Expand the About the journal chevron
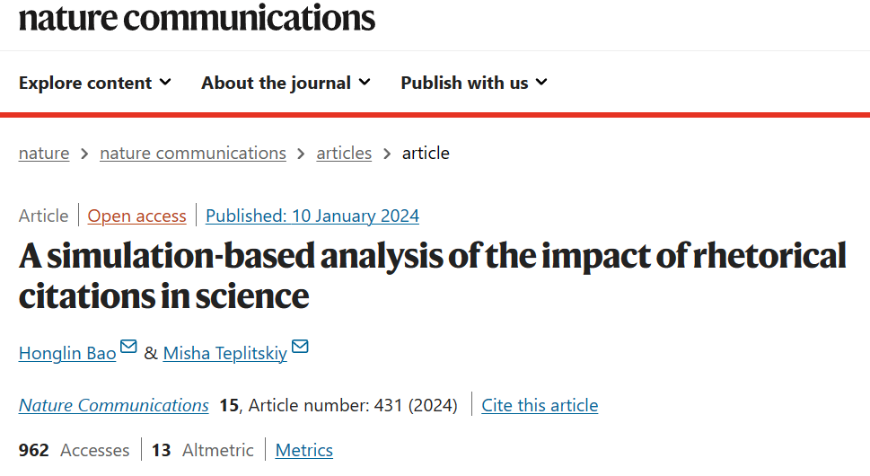This screenshot has width=870, height=476. coord(364,83)
